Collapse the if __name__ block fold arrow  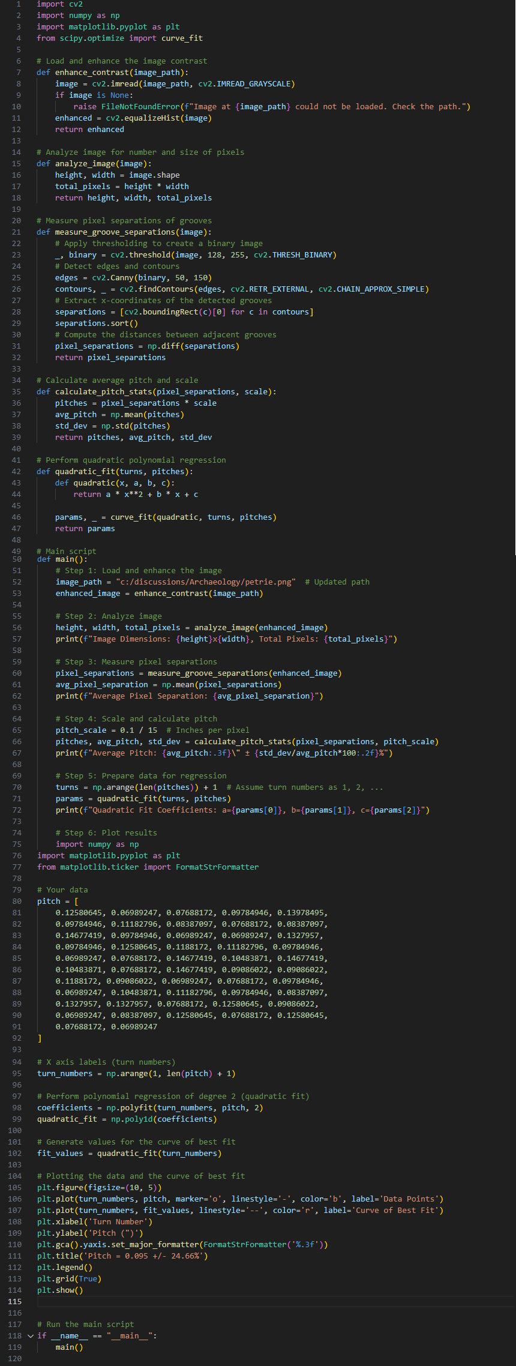[31, 1335]
